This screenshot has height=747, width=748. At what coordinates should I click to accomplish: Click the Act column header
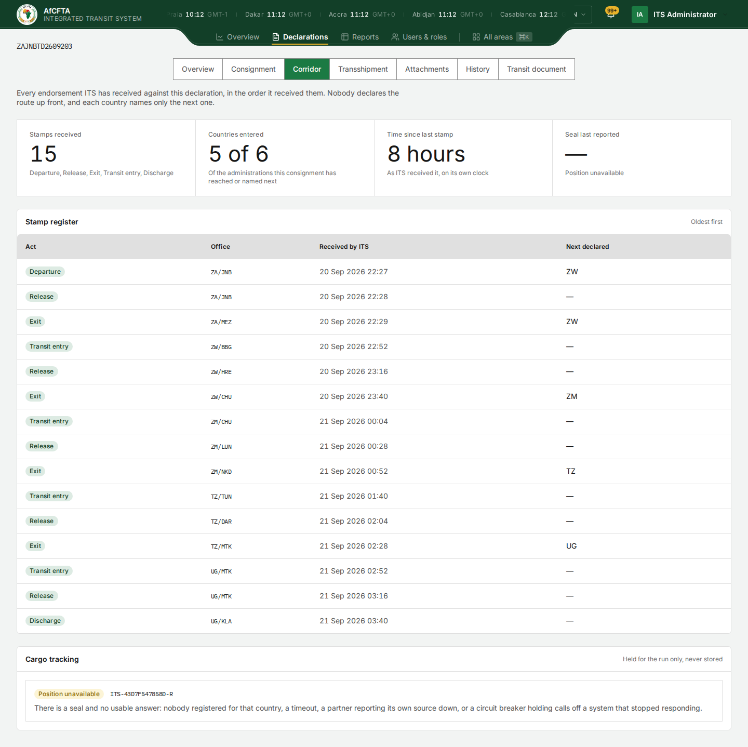click(31, 247)
